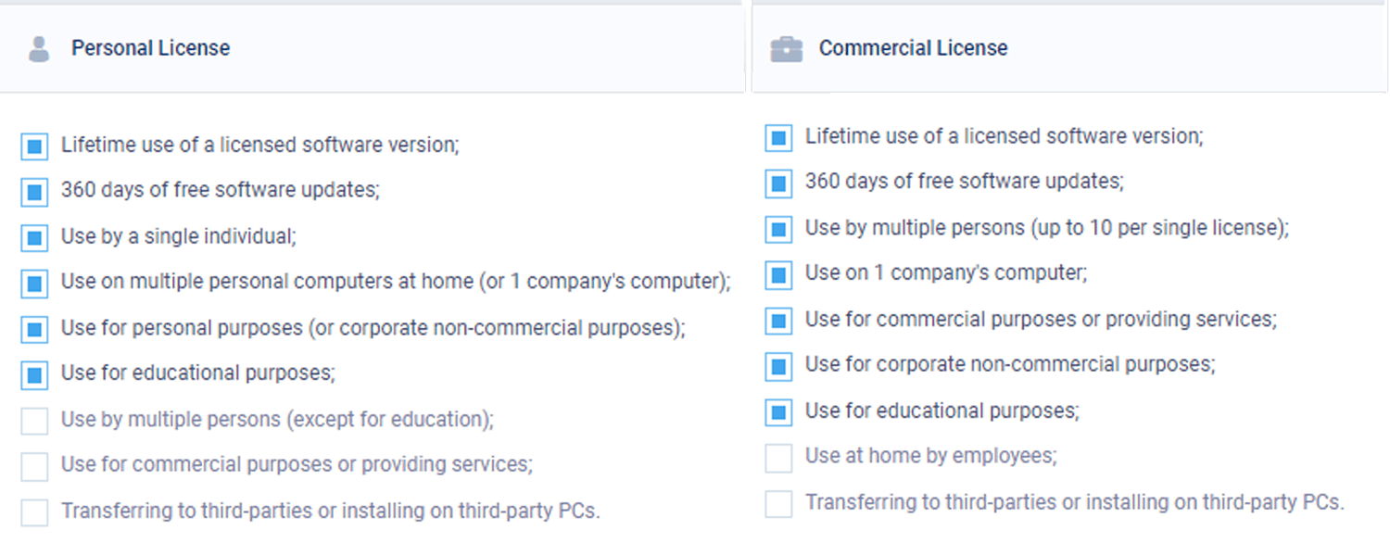
Task: Check Personal 'Transferring to third-parties' empty box
Action: click(x=34, y=512)
